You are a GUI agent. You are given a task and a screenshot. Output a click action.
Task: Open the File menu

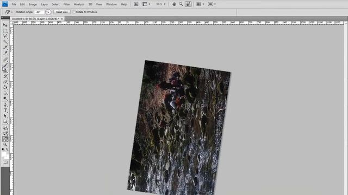(14, 4)
